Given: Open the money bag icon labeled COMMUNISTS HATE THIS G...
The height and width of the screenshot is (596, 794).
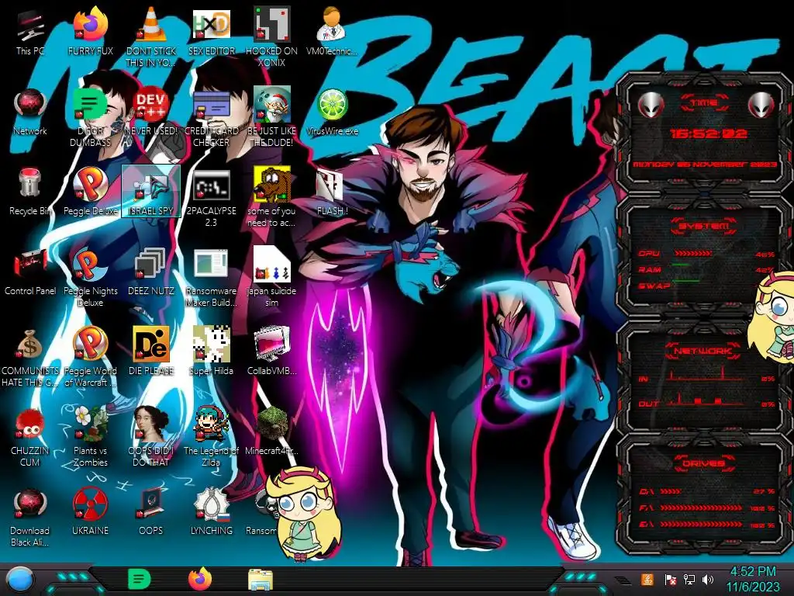Looking at the screenshot, I should coord(30,357).
